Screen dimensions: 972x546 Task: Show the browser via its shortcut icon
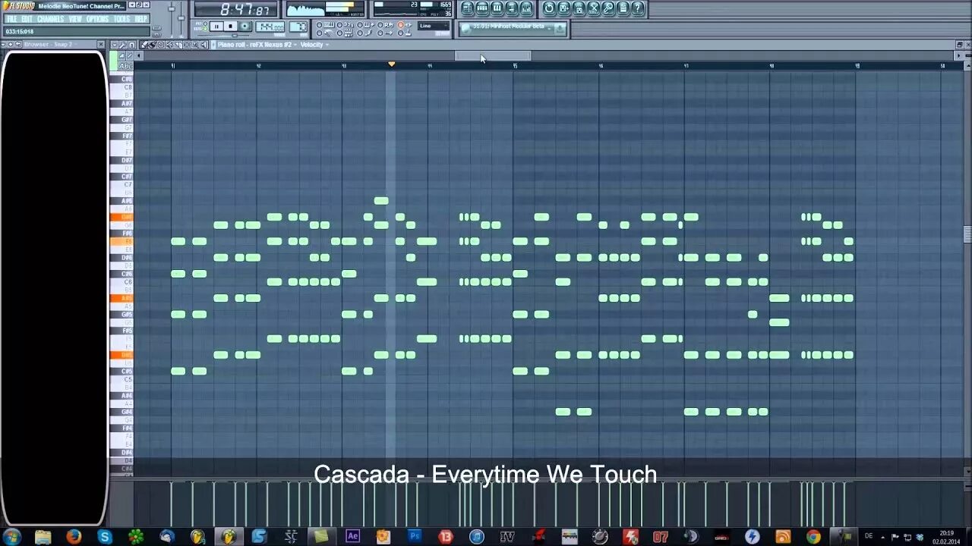(x=512, y=8)
